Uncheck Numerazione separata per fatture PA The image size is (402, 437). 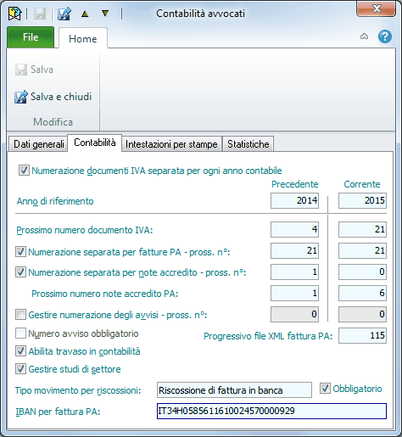pos(20,252)
